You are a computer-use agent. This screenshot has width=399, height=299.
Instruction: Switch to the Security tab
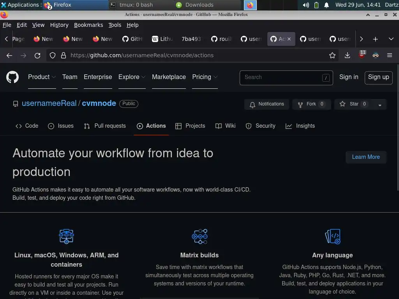tap(260, 126)
